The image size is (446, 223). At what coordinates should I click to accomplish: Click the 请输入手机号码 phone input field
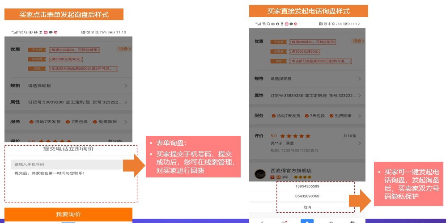tap(67, 164)
